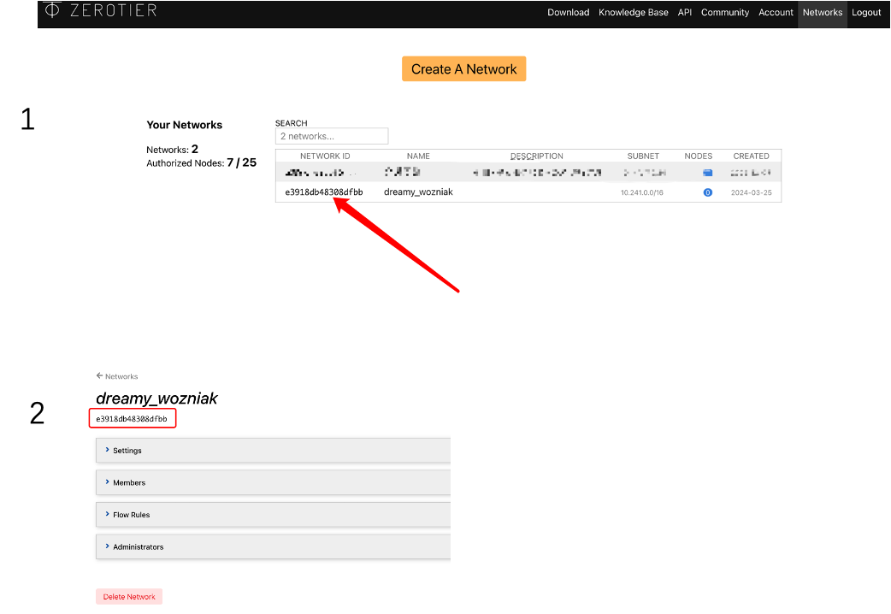The height and width of the screenshot is (614, 891).
Task: Click the blue nodes badge in blurred row
Action: (x=707, y=172)
